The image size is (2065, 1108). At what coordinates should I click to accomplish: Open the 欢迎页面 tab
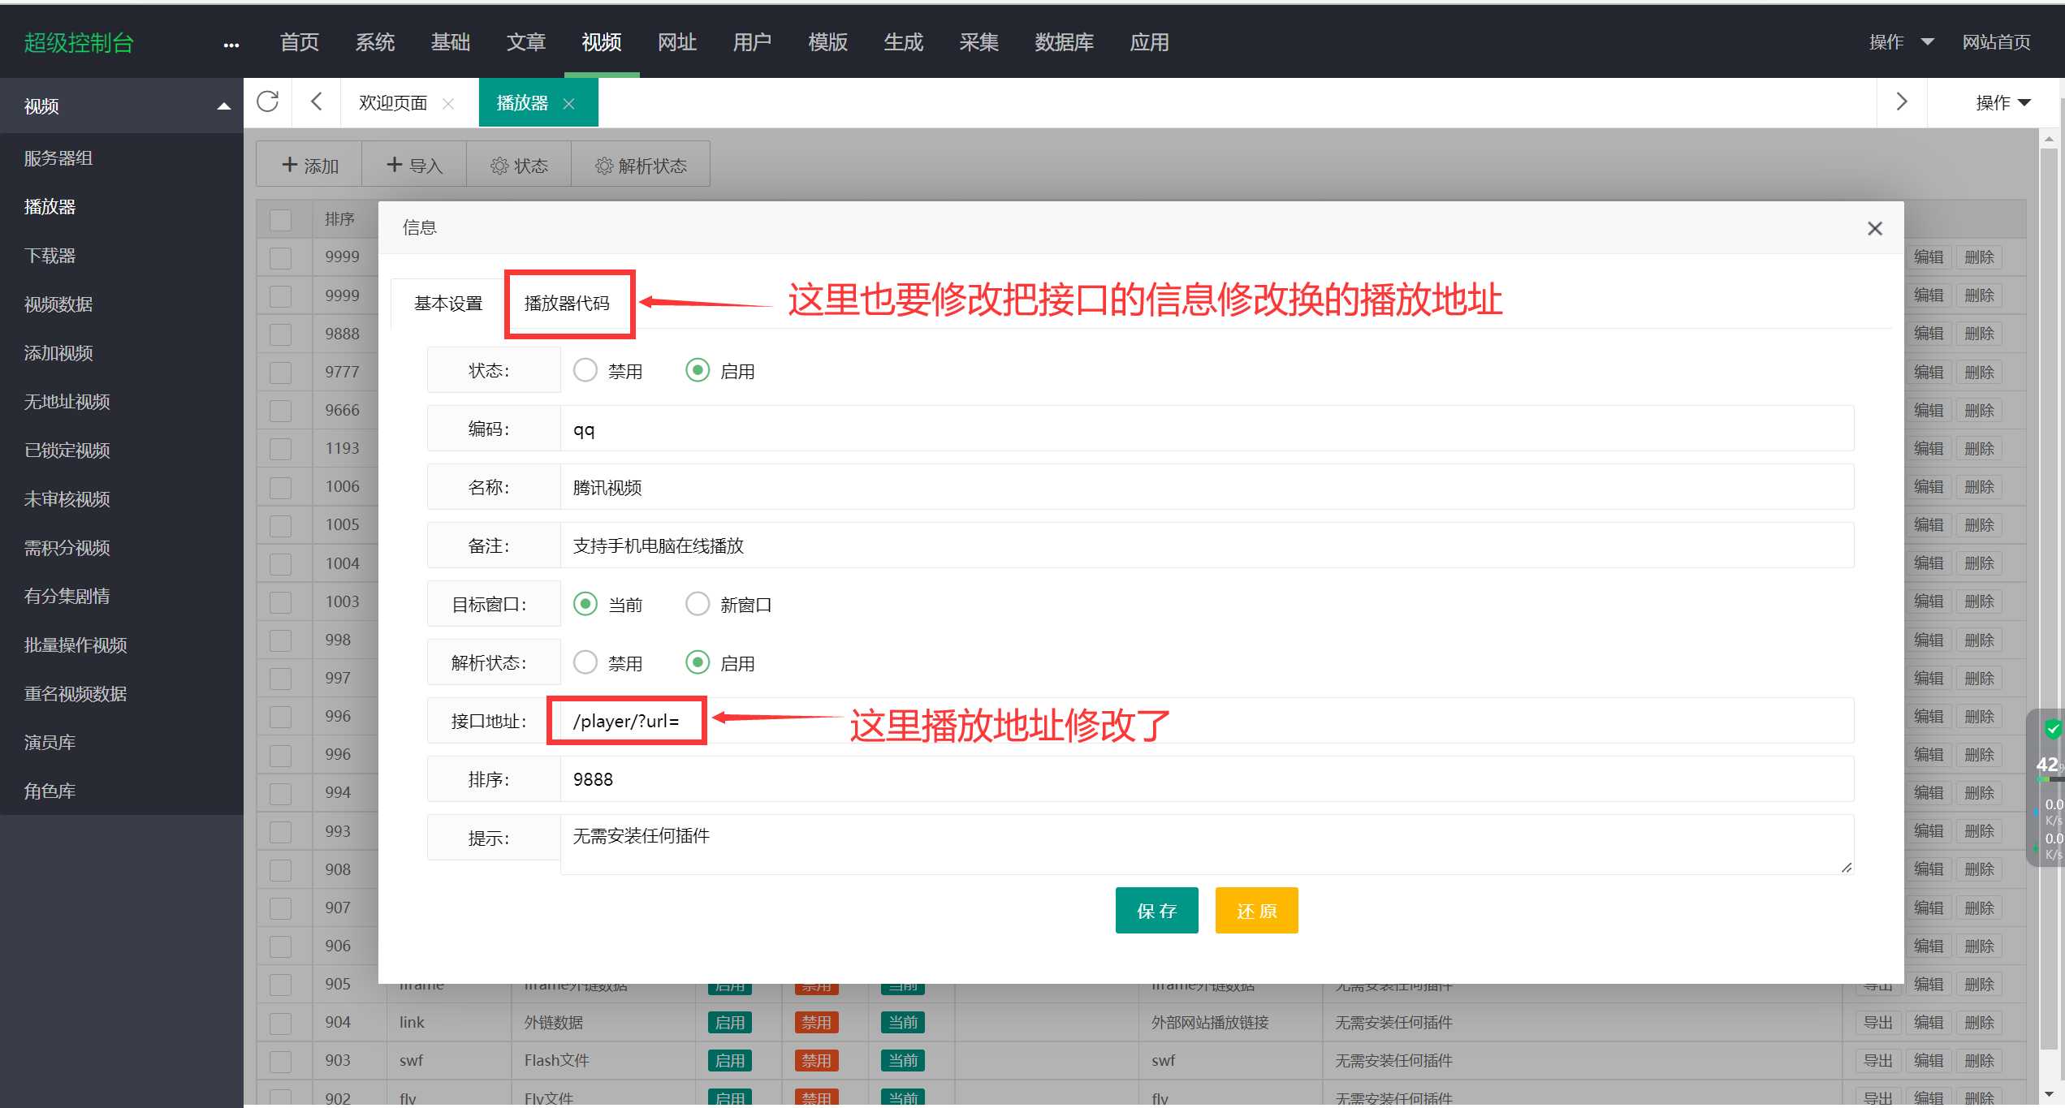(393, 103)
